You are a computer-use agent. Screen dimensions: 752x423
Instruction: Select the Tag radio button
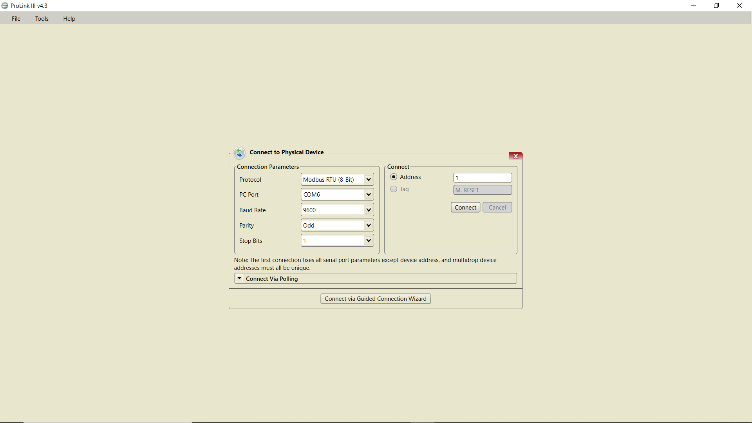tap(394, 189)
